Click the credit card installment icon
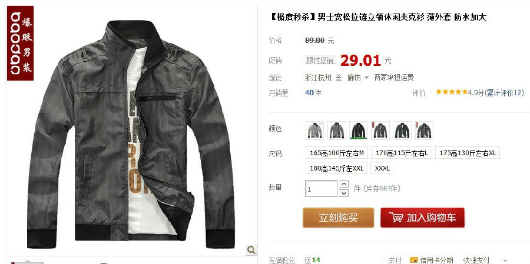The height and width of the screenshot is (264, 530). point(414,260)
